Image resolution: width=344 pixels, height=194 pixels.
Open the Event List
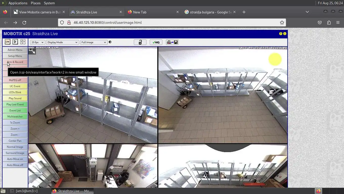[15, 110]
